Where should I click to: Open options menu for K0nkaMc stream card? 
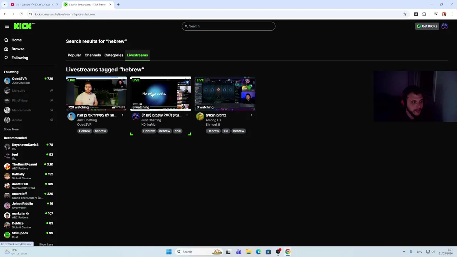187,115
